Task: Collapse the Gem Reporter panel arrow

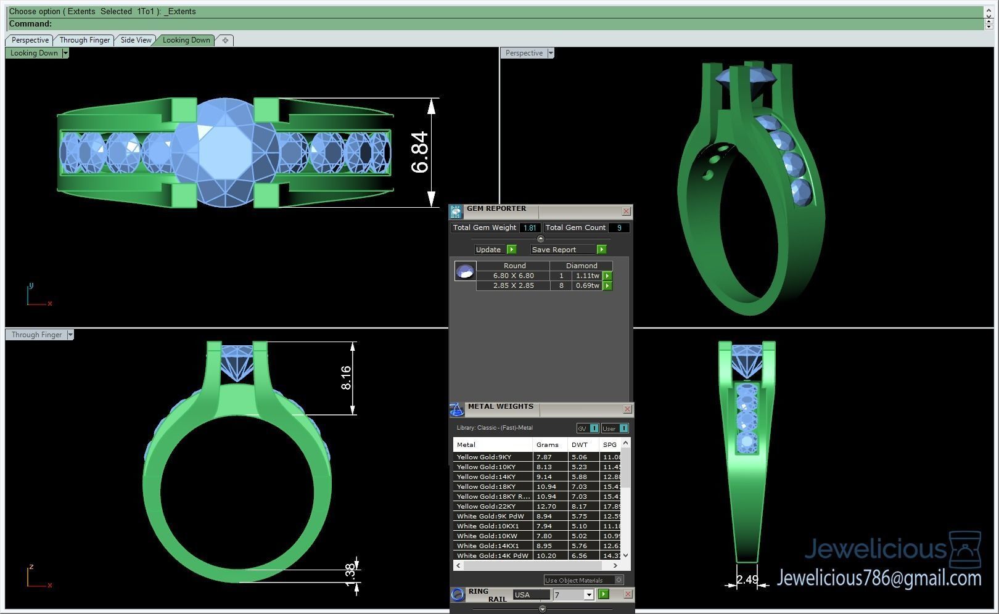Action: tap(541, 239)
